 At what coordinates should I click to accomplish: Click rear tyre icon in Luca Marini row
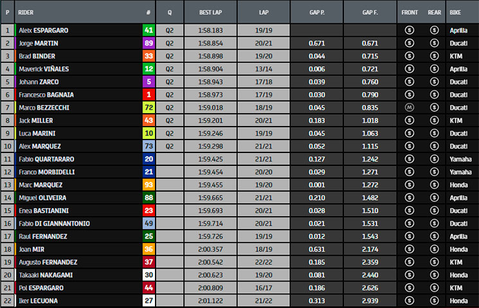(x=434, y=133)
